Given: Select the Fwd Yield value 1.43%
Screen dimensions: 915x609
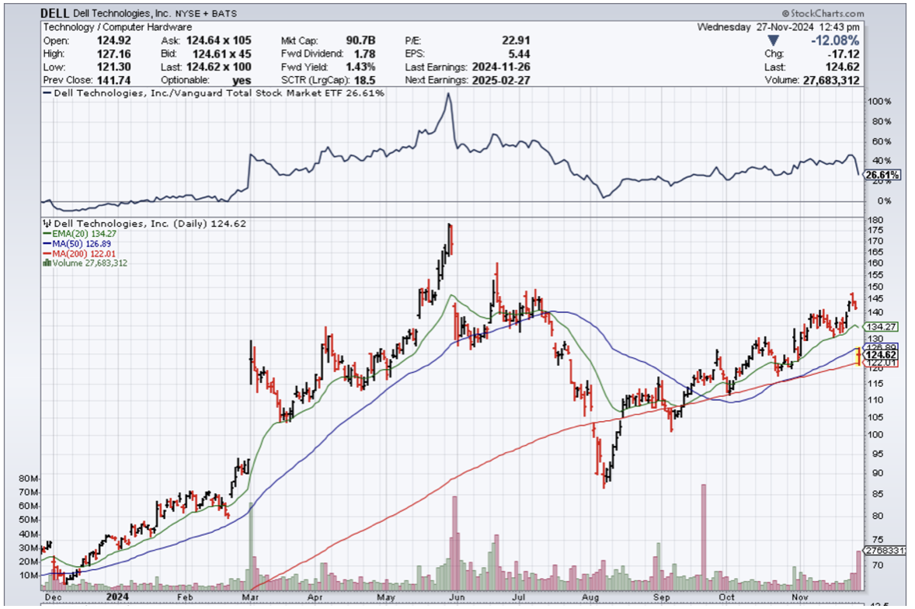Looking at the screenshot, I should [360, 67].
